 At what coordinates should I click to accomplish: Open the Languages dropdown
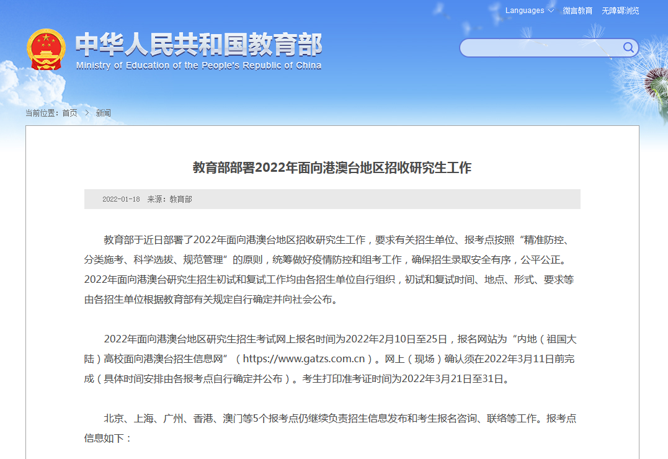pos(530,11)
